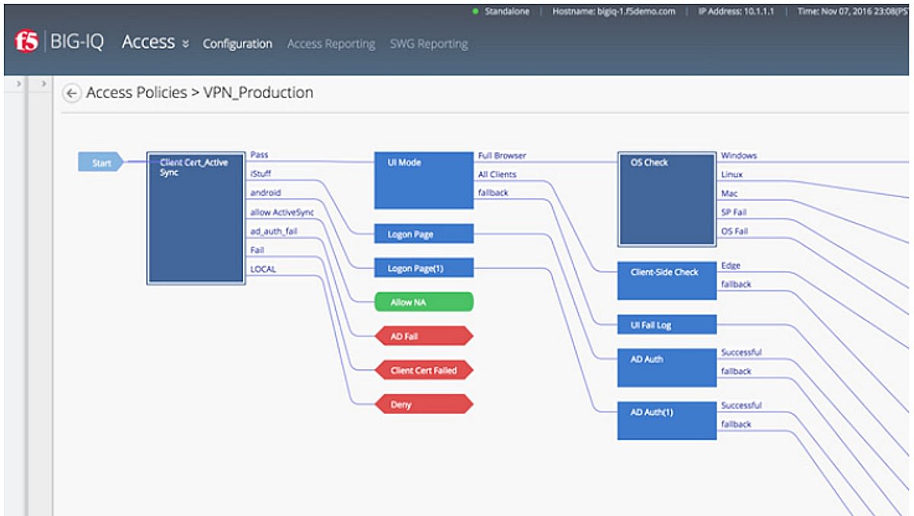Click the Mac branch label
Screen dimensions: 914x516
coord(729,193)
